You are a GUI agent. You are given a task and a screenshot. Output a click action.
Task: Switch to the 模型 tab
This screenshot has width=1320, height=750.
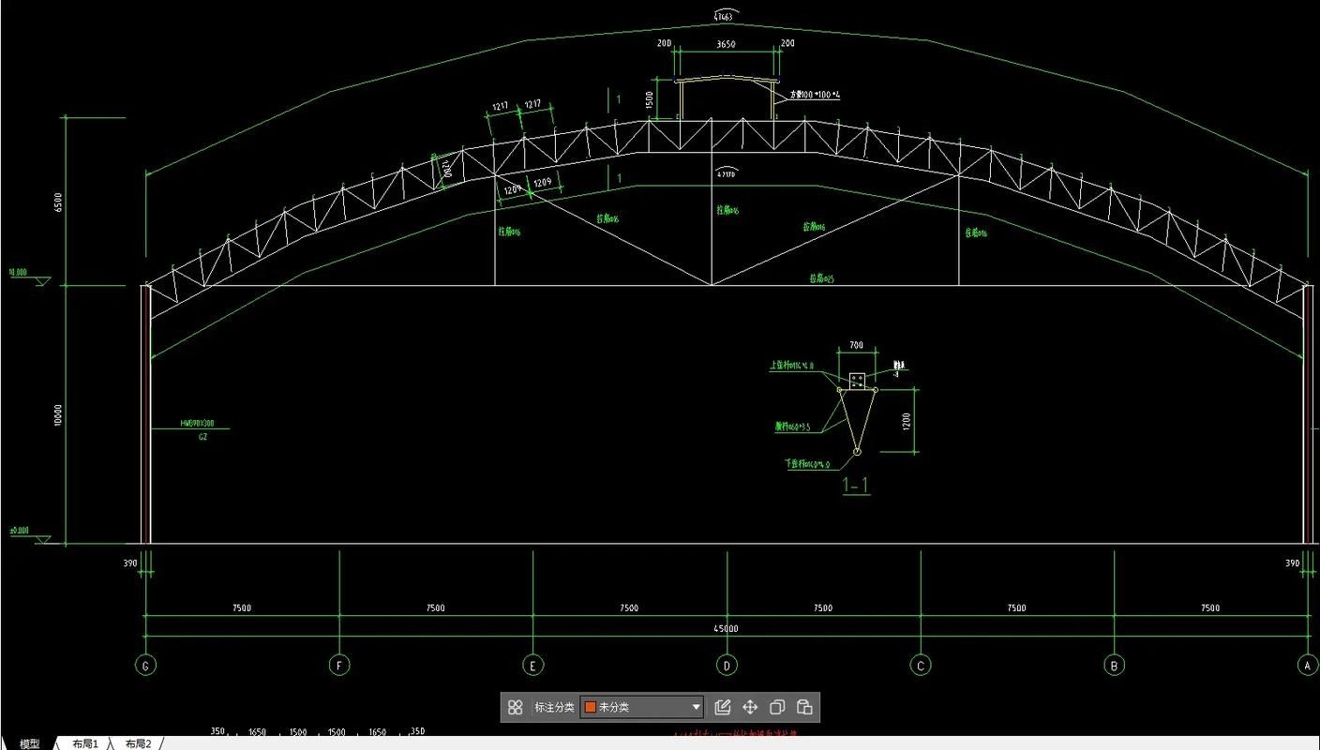coord(30,743)
